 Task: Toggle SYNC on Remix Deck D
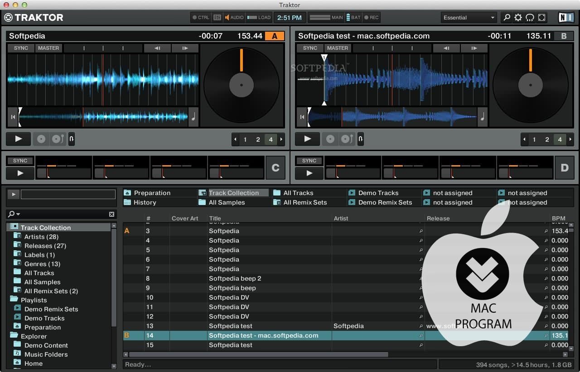tap(309, 161)
